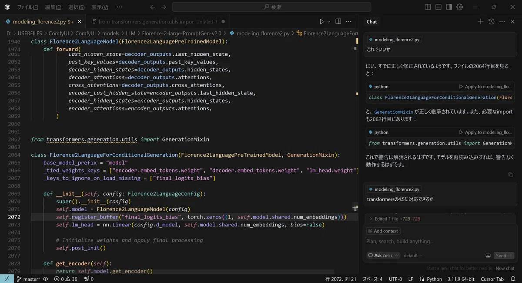The height and width of the screenshot is (283, 522).
Task: Open errors and warnings count in status bar
Action: coord(66,279)
